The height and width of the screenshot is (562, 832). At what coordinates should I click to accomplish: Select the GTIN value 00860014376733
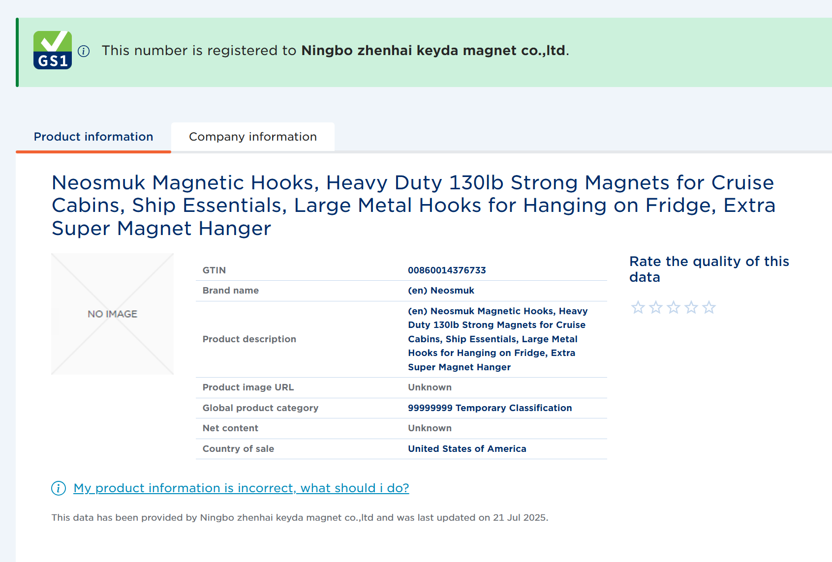(447, 270)
